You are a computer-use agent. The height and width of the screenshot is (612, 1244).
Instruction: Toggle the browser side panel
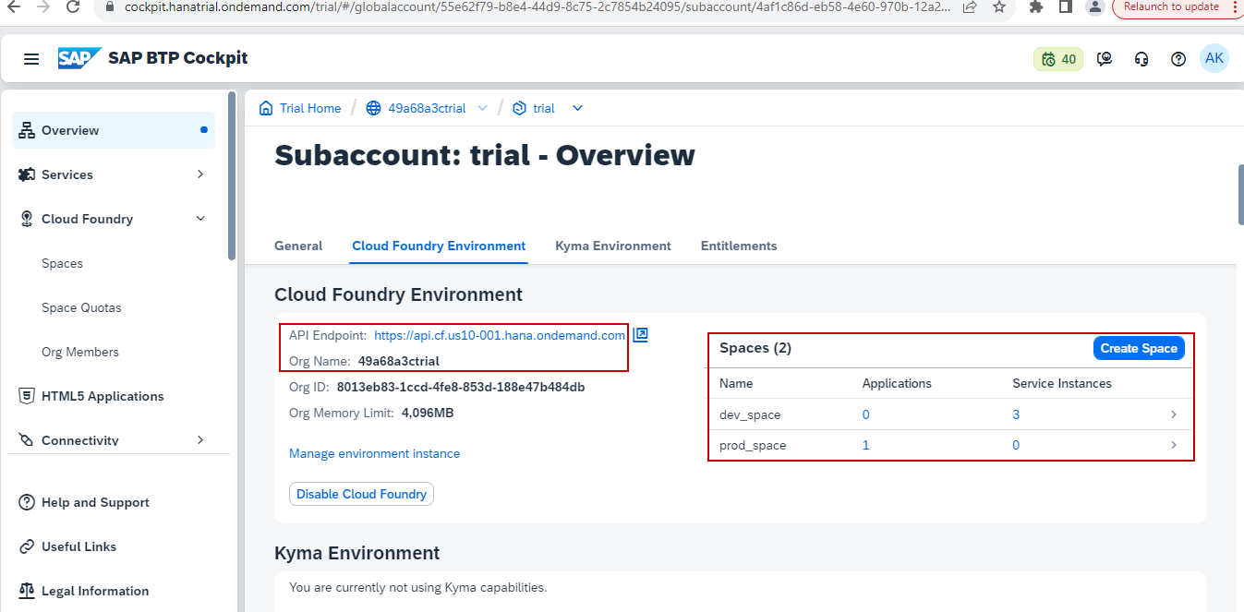(1065, 6)
